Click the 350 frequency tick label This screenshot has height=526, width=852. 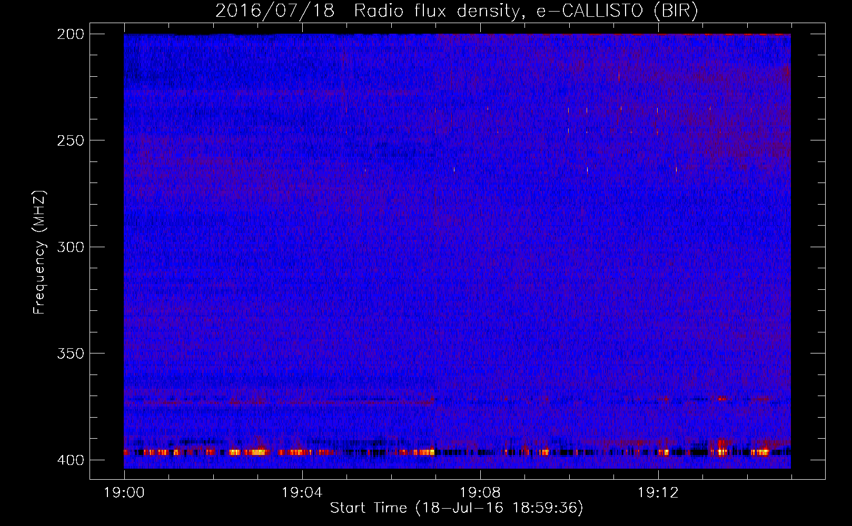tap(71, 353)
